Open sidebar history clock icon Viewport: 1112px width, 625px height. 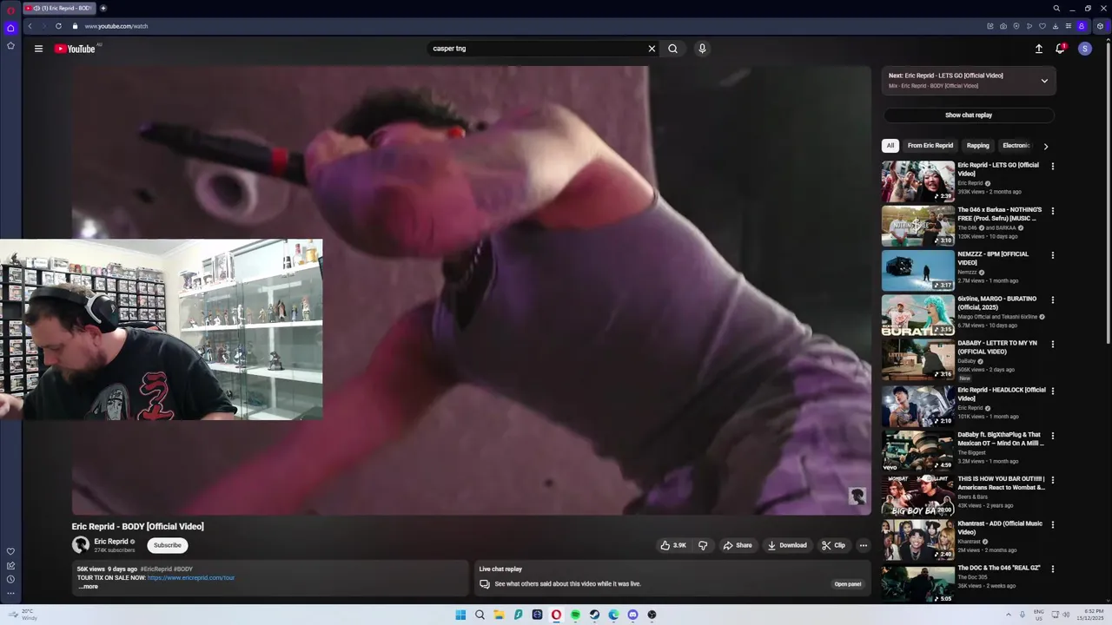click(x=10, y=579)
